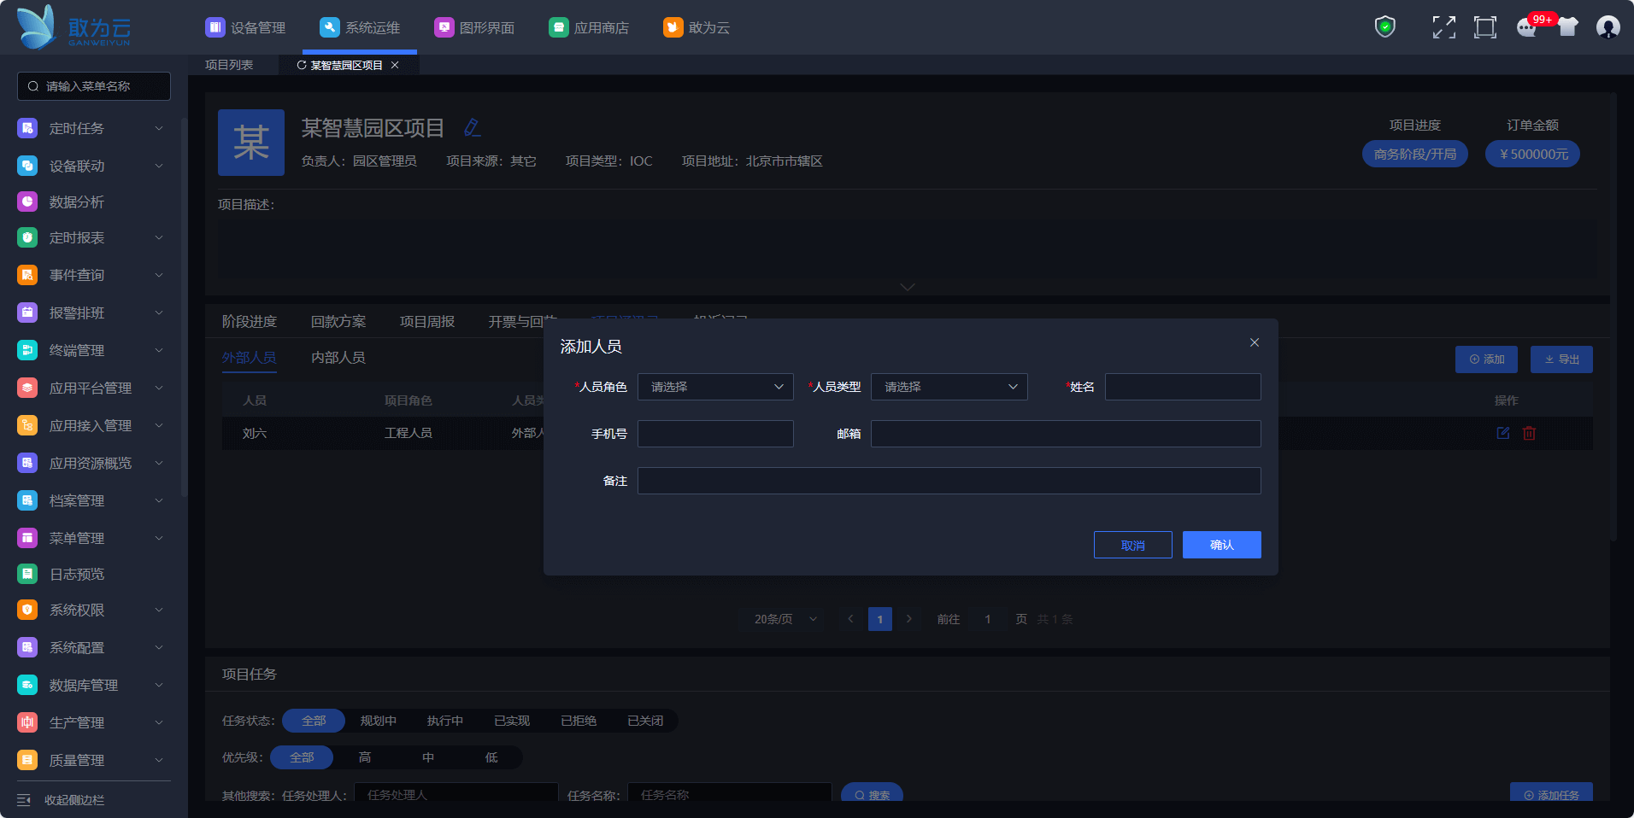Screen dimensions: 1634x818
Task: Click the edit icon in 刘六 row
Action: click(1502, 434)
